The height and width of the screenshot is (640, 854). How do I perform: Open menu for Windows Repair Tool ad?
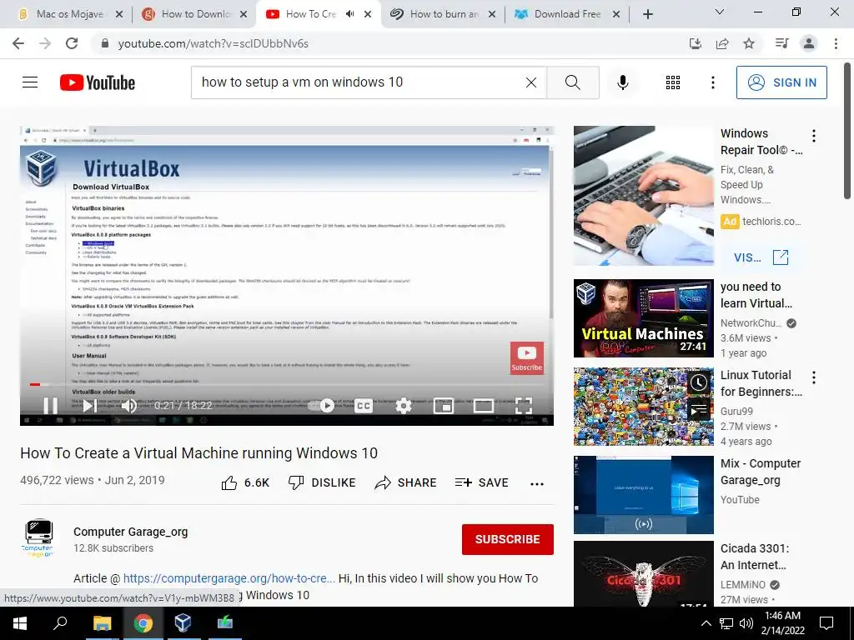pyautogui.click(x=814, y=136)
